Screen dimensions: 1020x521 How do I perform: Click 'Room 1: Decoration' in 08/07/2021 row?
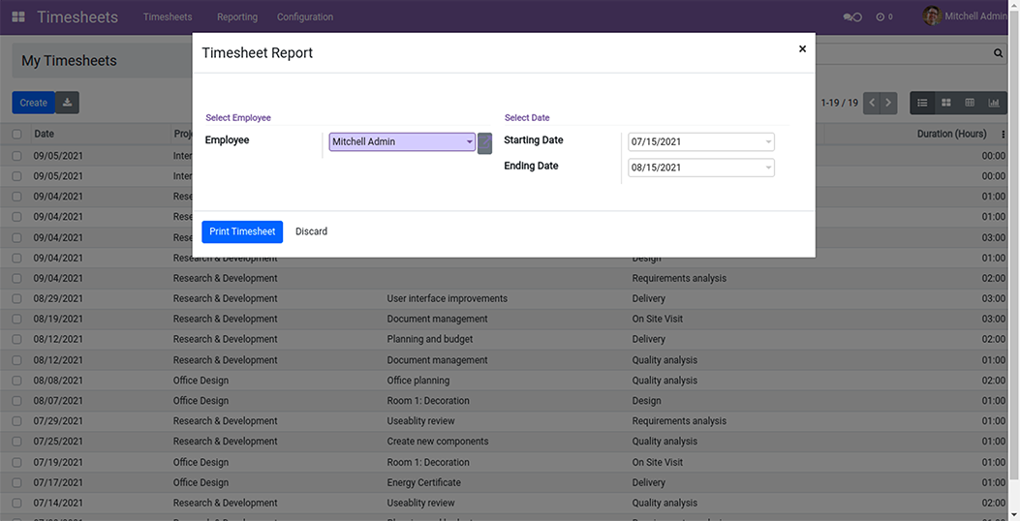(x=428, y=401)
